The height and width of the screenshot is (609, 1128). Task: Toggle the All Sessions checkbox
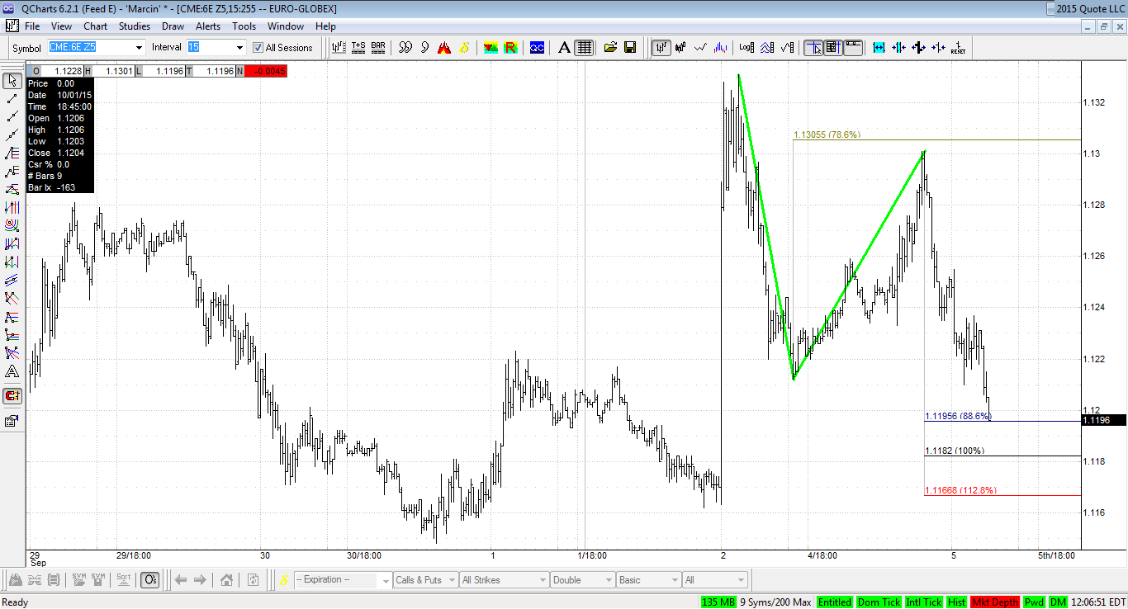258,48
